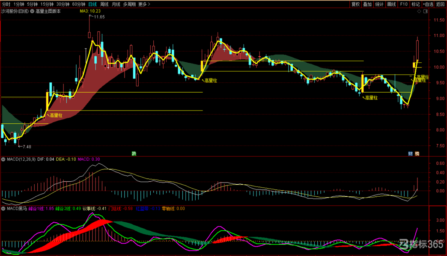Open the 画线 drawing tools
447x256 pixels.
point(391,4)
